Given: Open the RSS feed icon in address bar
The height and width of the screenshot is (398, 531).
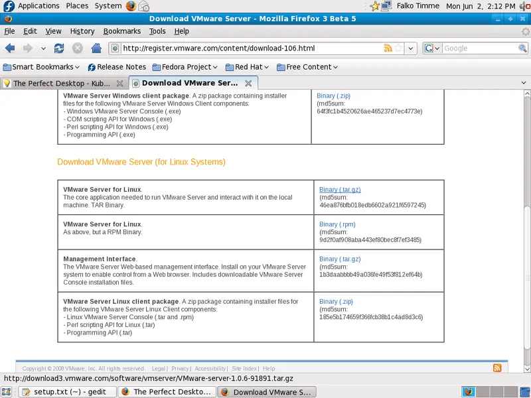Looking at the screenshot, I should (388, 48).
